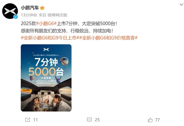Open the #小鹏G6# hashtag topic
The width and height of the screenshot is (184, 126).
46,24
